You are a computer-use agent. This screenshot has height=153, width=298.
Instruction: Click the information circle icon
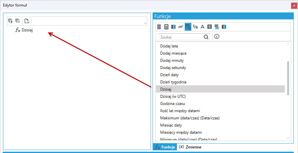pos(217,37)
